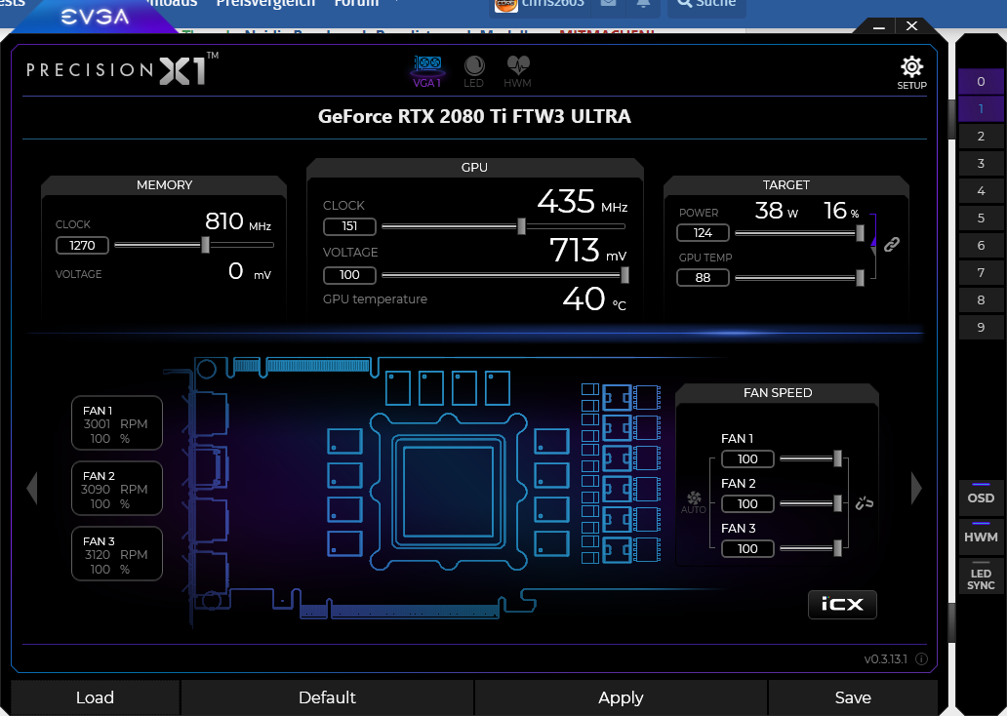Screen dimensions: 1007x716
Task: Go to the next panel with right arrow
Action: 916,488
